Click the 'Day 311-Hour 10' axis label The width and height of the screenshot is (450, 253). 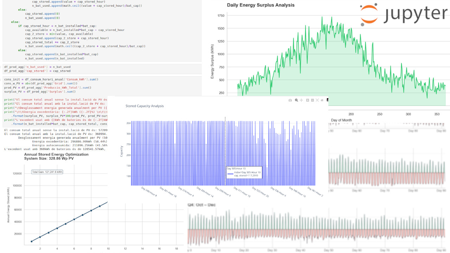click(242, 192)
